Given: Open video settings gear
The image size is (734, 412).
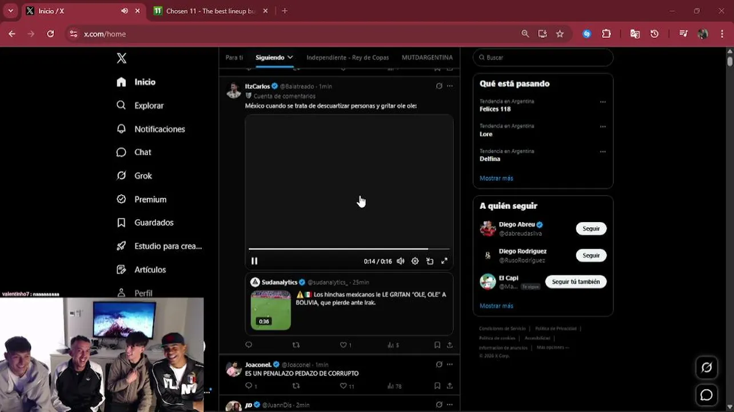Looking at the screenshot, I should [x=415, y=261].
